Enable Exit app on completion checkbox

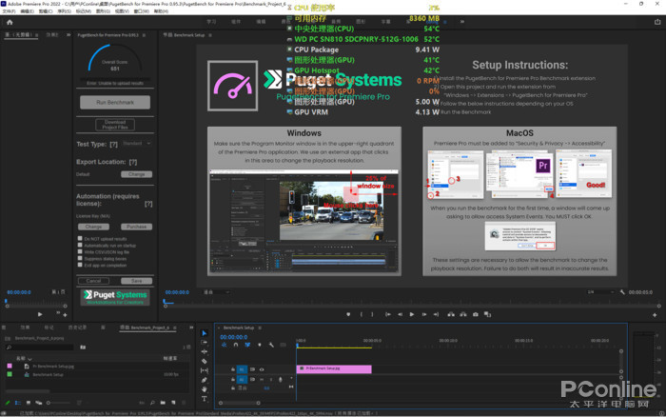pyautogui.click(x=80, y=265)
